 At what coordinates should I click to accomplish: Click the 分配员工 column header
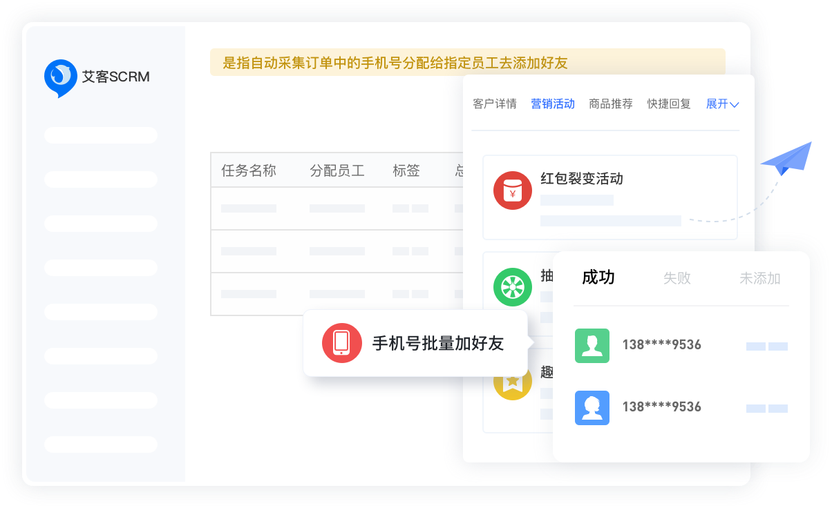337,170
